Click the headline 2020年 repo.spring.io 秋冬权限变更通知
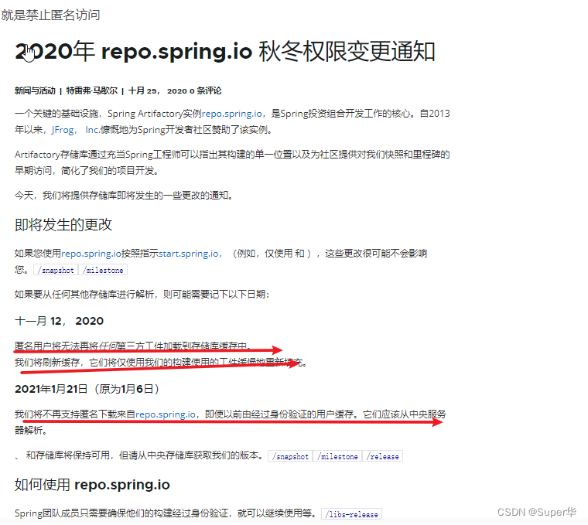588x525 pixels. (x=225, y=51)
